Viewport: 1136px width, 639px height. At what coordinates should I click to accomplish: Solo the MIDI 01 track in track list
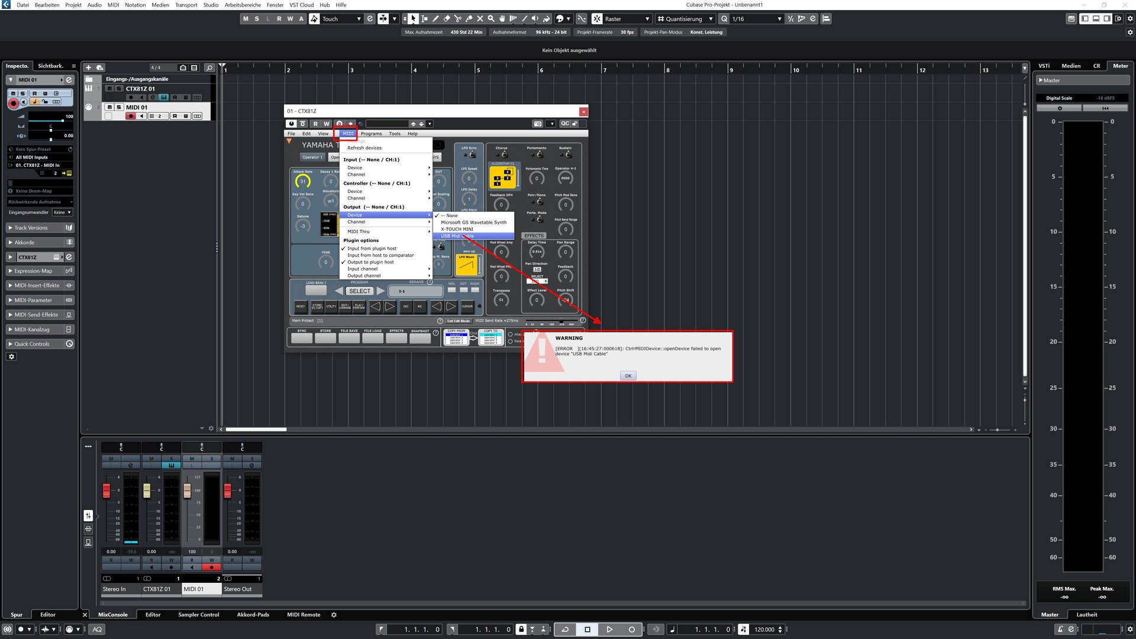[119, 108]
